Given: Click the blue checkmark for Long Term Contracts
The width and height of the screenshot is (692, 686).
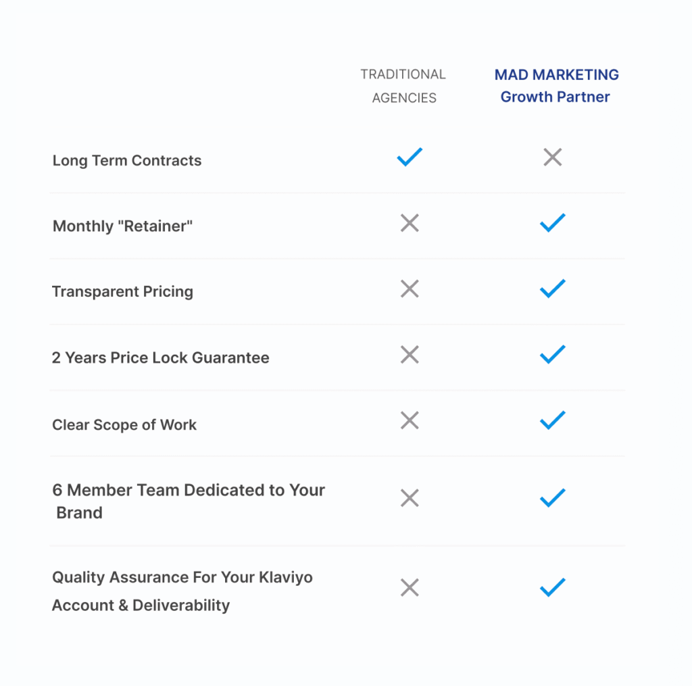Looking at the screenshot, I should (410, 157).
